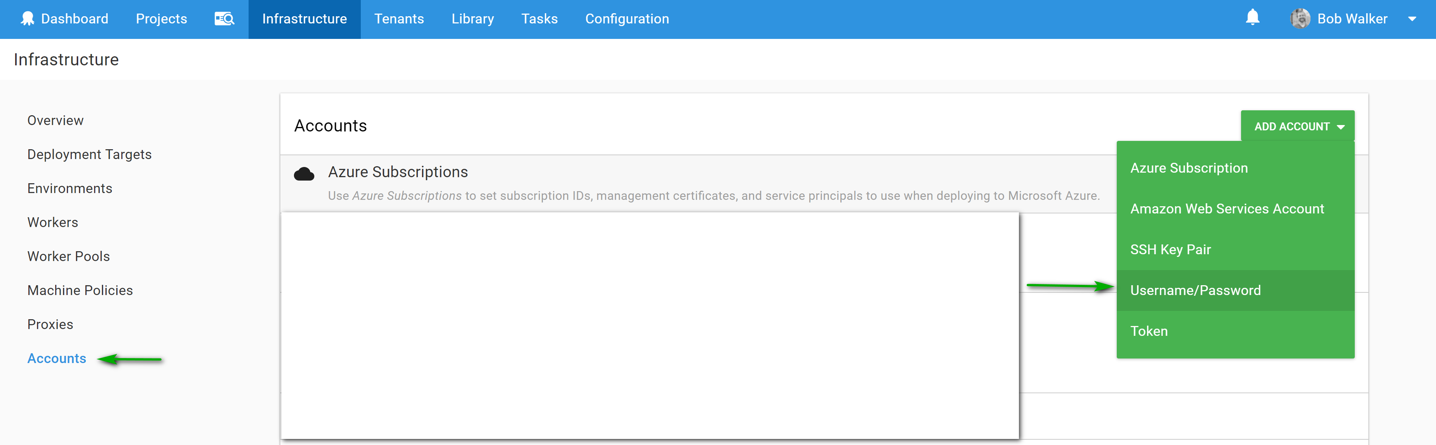
Task: Go to the Projects tab
Action: tap(161, 19)
